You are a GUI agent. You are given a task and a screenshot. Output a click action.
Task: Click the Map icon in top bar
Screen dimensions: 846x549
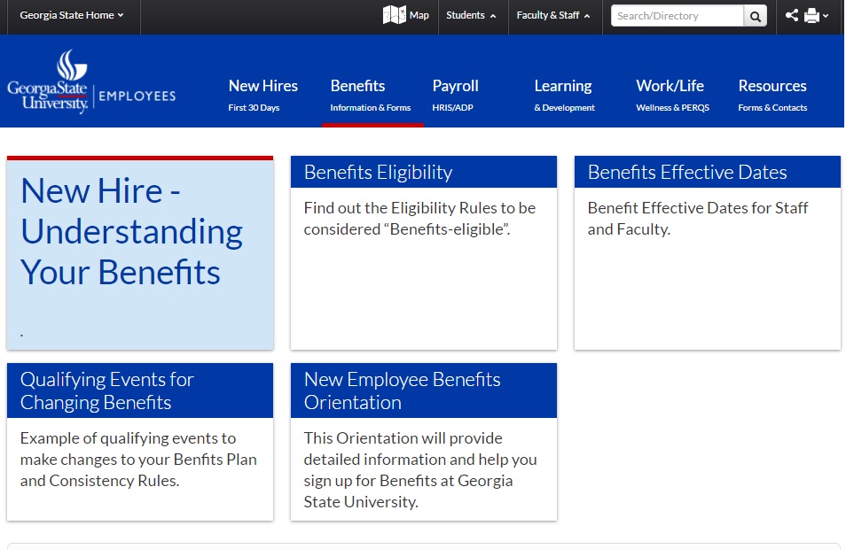pyautogui.click(x=395, y=15)
